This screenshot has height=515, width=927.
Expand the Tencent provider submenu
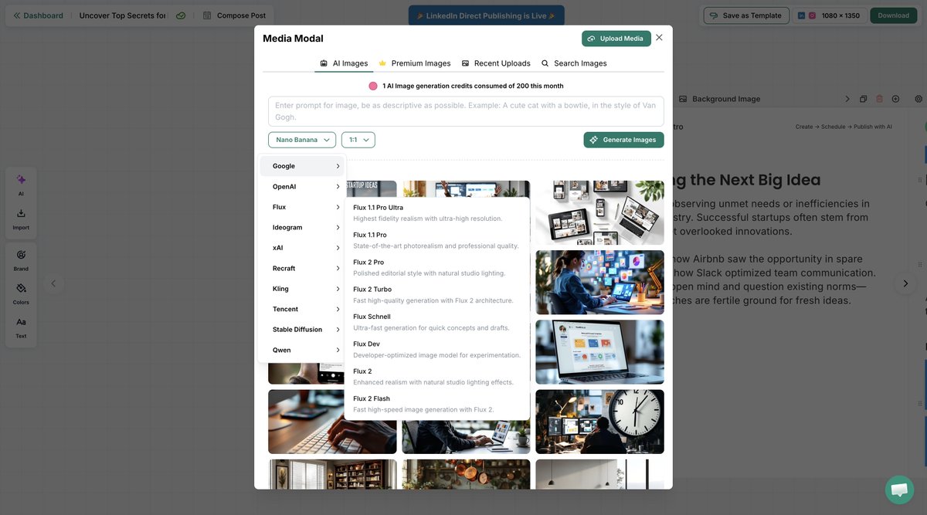pyautogui.click(x=302, y=309)
